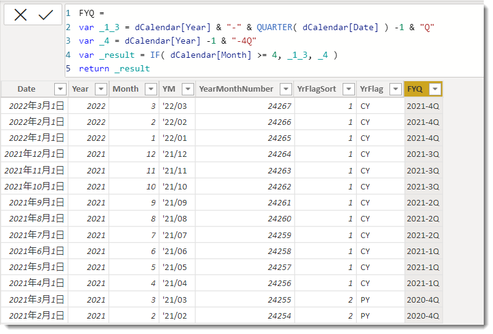Open the Year column filter dropdown
The image size is (493, 334).
coord(101,89)
